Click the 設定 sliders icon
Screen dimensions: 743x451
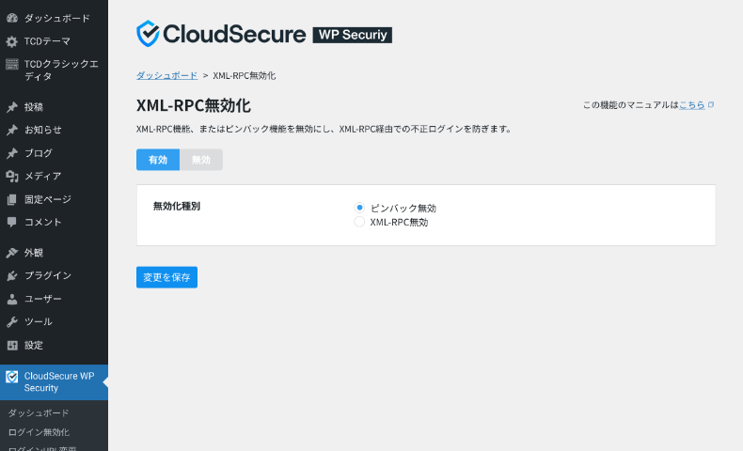click(12, 345)
